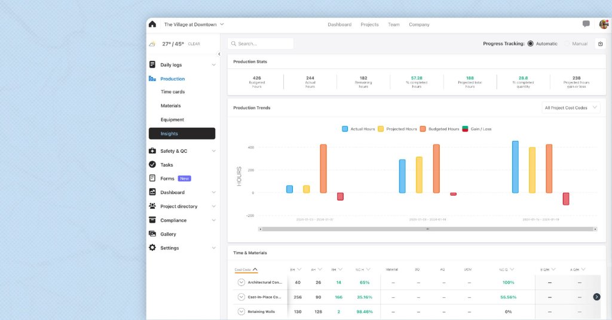
Task: Click the Budgeted Hours orange legend swatch
Action: (x=422, y=129)
